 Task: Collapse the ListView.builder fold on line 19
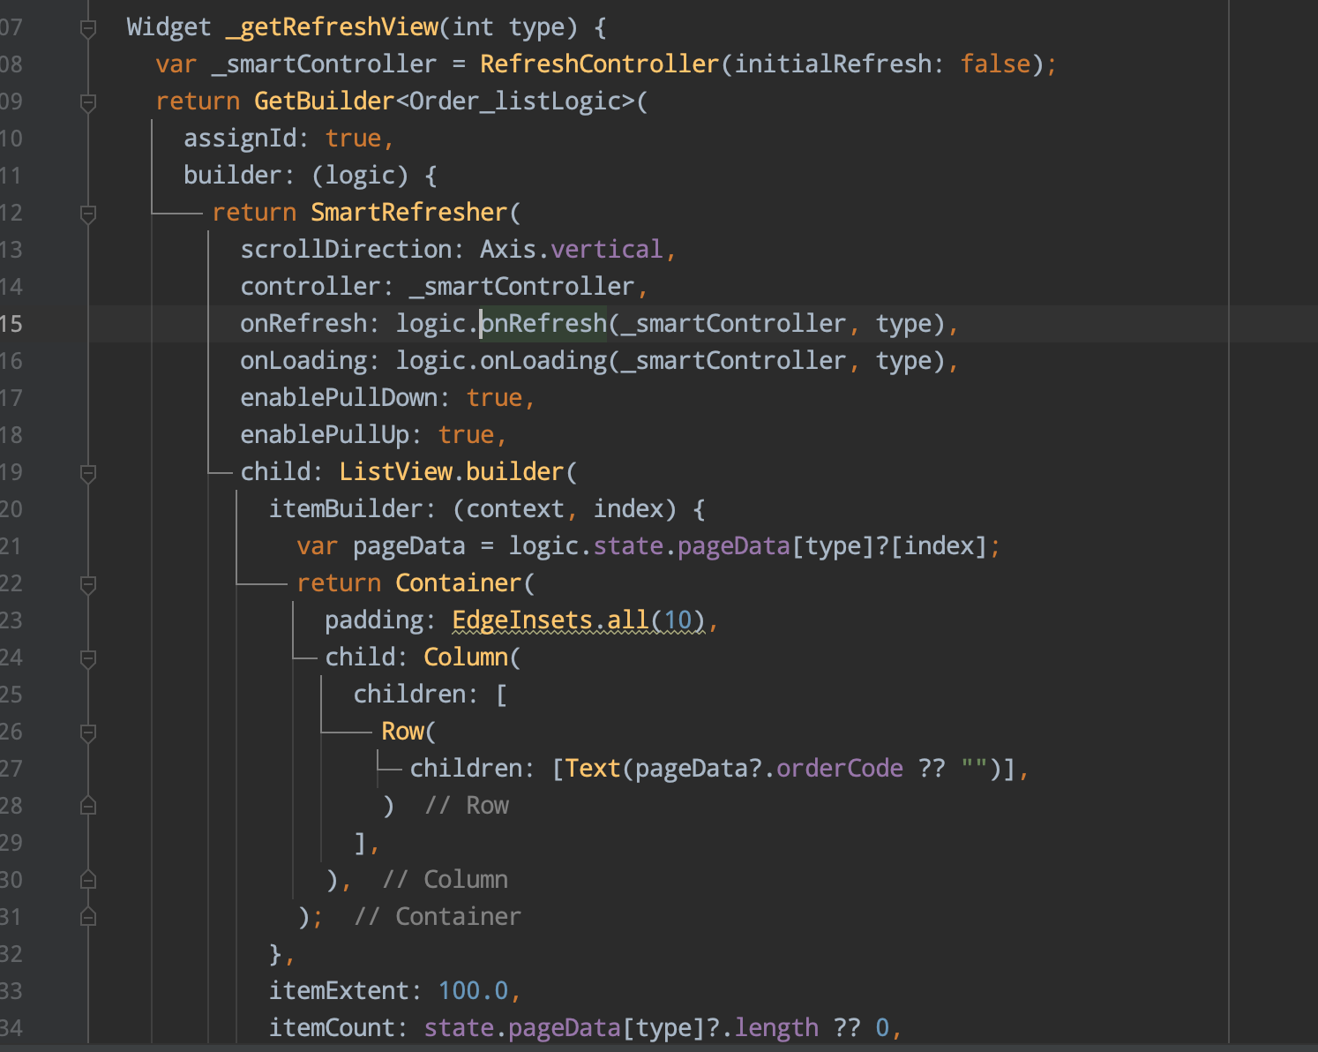[x=86, y=472]
